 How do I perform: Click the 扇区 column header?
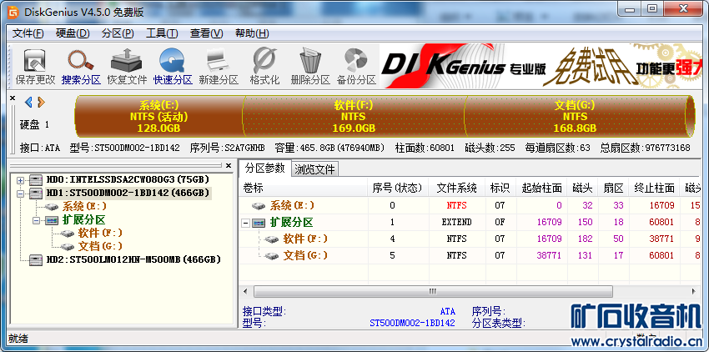click(613, 188)
